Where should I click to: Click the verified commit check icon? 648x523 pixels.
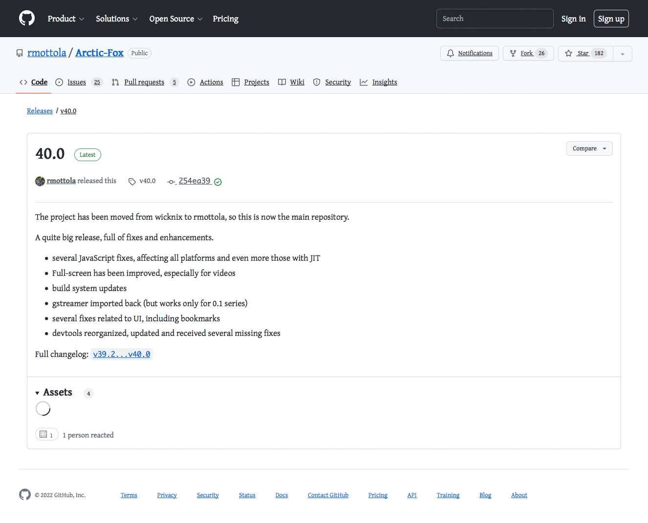pos(218,182)
